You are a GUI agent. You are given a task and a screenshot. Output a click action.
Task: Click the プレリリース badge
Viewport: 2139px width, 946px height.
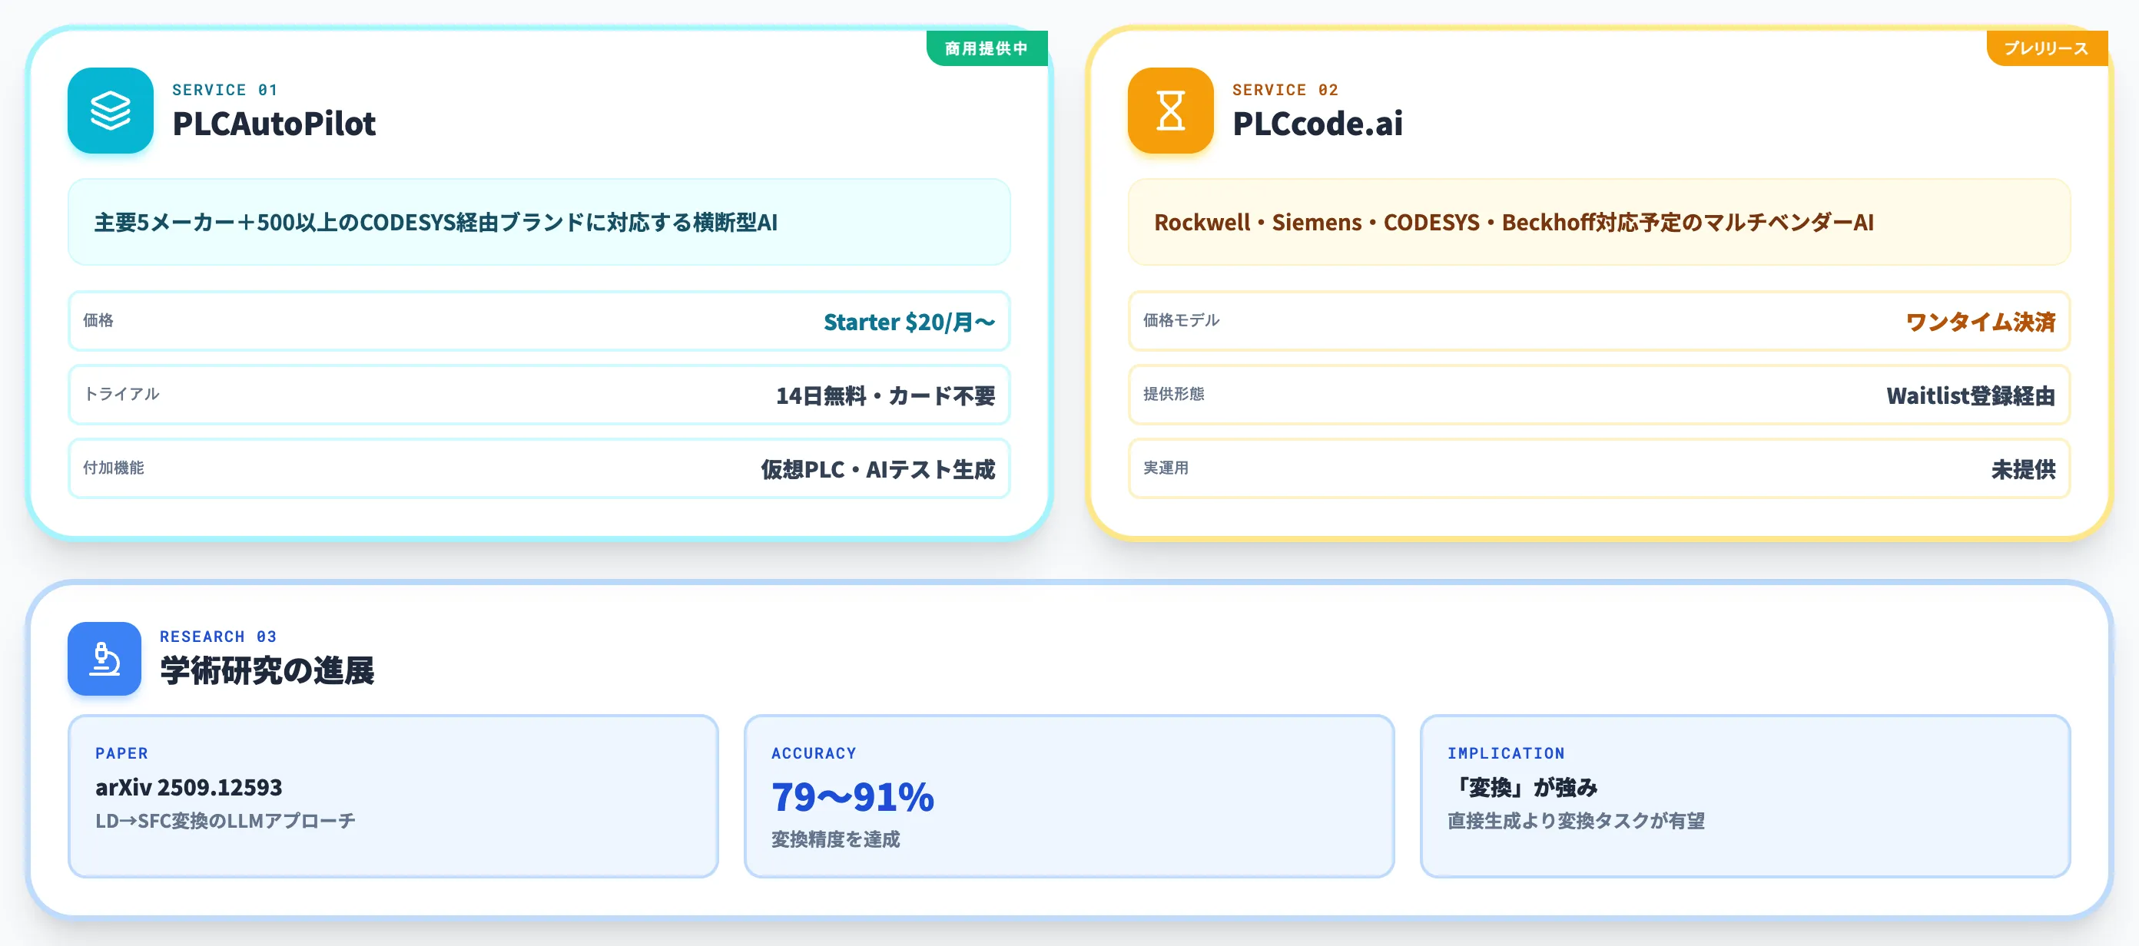tap(2046, 48)
